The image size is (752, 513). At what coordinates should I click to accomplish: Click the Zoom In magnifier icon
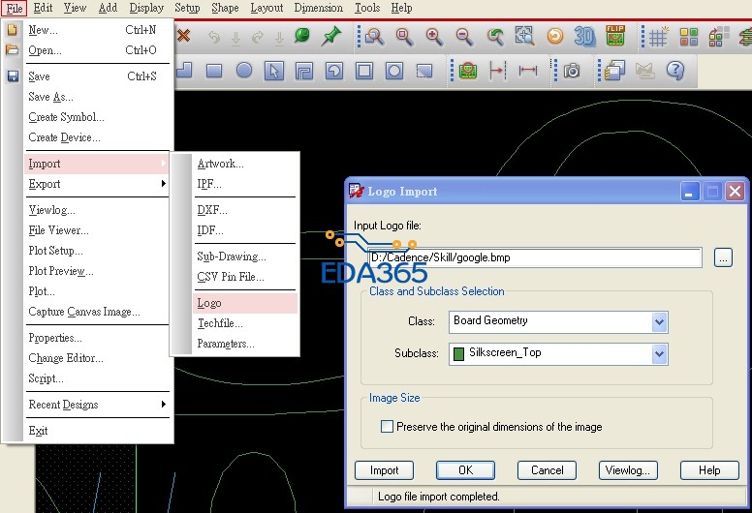click(x=434, y=37)
